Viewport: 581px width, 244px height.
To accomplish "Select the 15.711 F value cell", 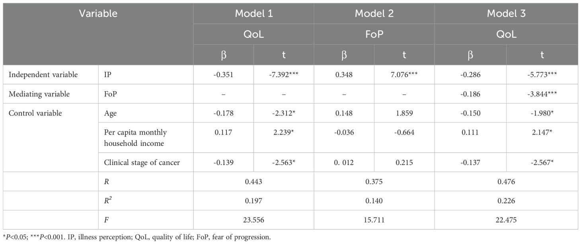I will (374, 220).
